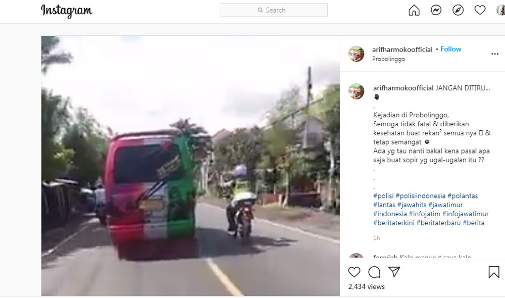
Task: Open Probolinggo location link
Action: pyautogui.click(x=388, y=59)
